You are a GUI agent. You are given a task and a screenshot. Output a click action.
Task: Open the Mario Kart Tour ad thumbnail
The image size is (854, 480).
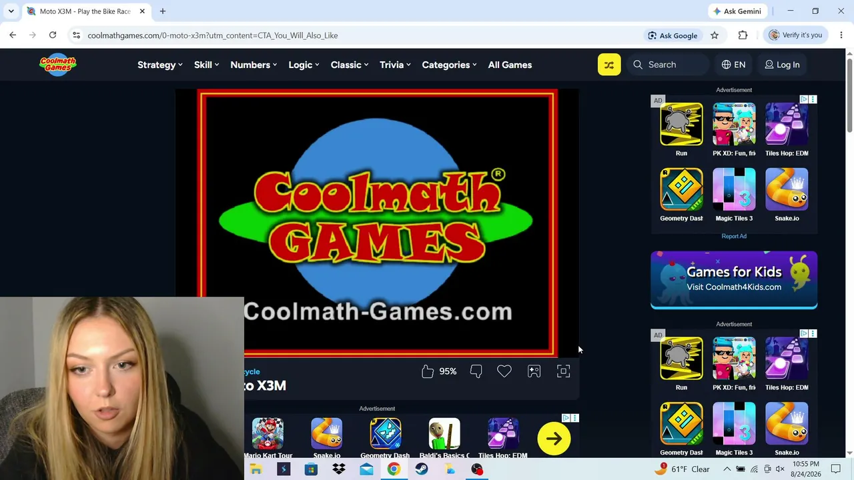(x=268, y=434)
